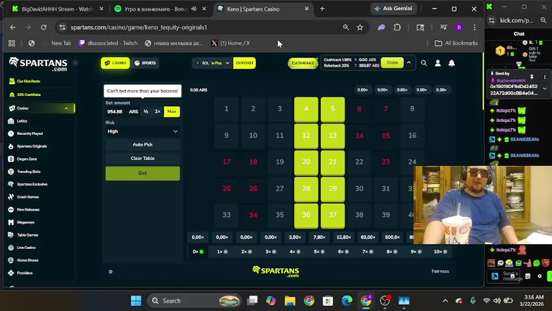Click Clear Table
This screenshot has width=552, height=311.
(x=143, y=159)
